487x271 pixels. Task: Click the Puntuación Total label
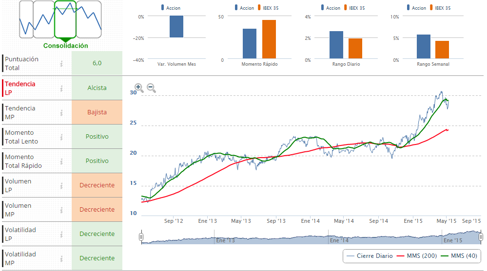pos(21,63)
